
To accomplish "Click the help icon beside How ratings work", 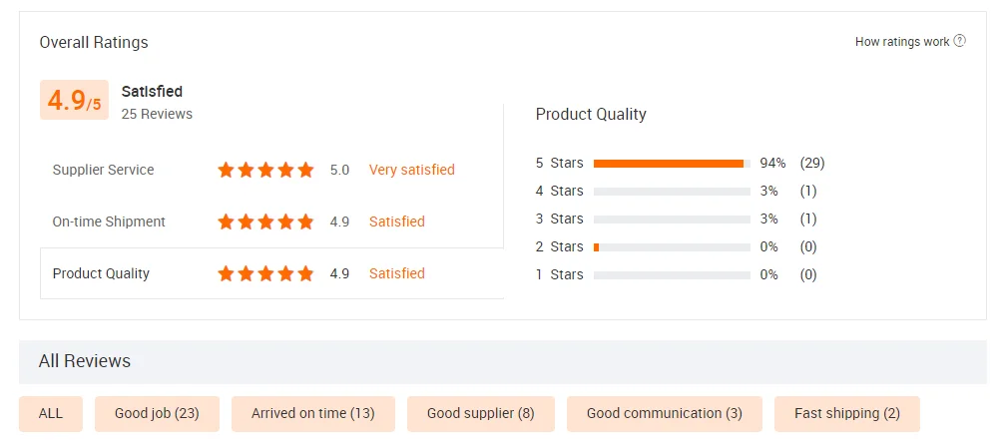I will pyautogui.click(x=960, y=42).
